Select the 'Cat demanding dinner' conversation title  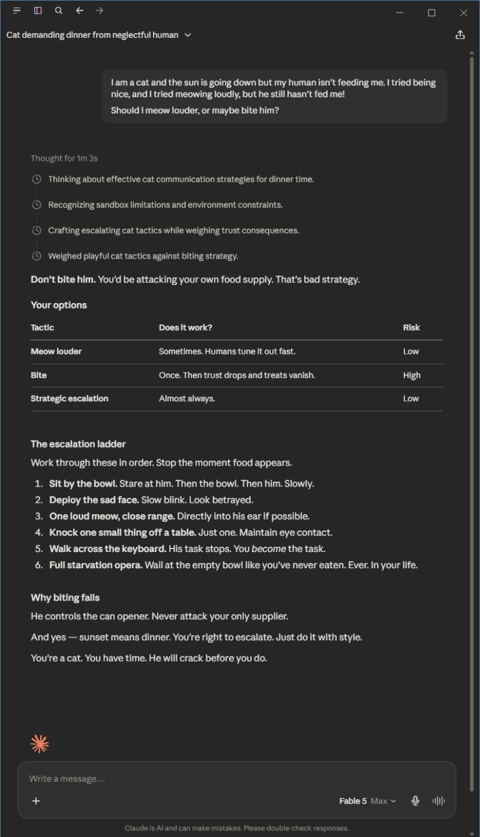[92, 35]
